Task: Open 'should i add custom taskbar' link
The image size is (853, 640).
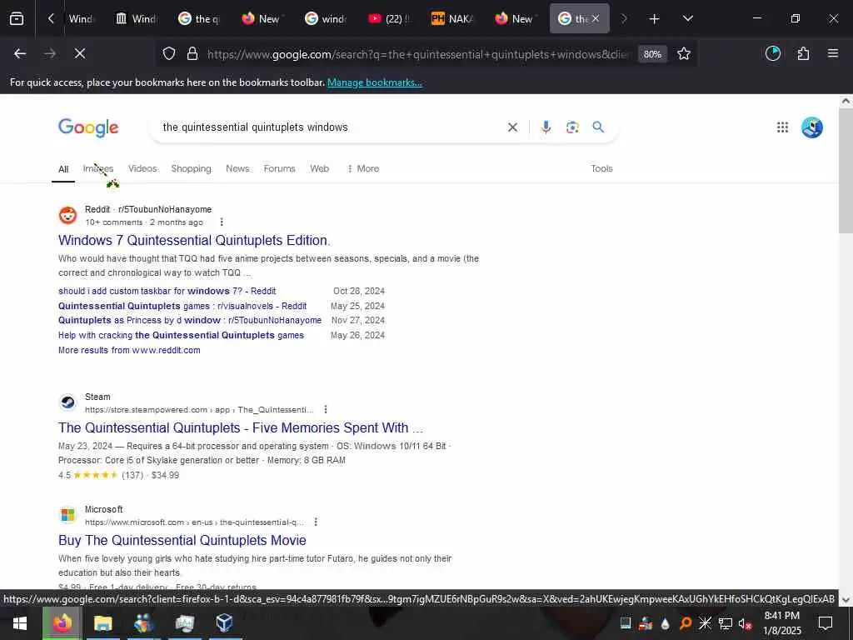Action: point(167,291)
